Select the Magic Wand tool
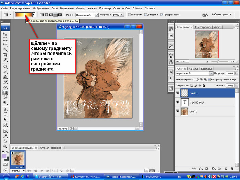This screenshot has height=180, width=240. point(5,49)
